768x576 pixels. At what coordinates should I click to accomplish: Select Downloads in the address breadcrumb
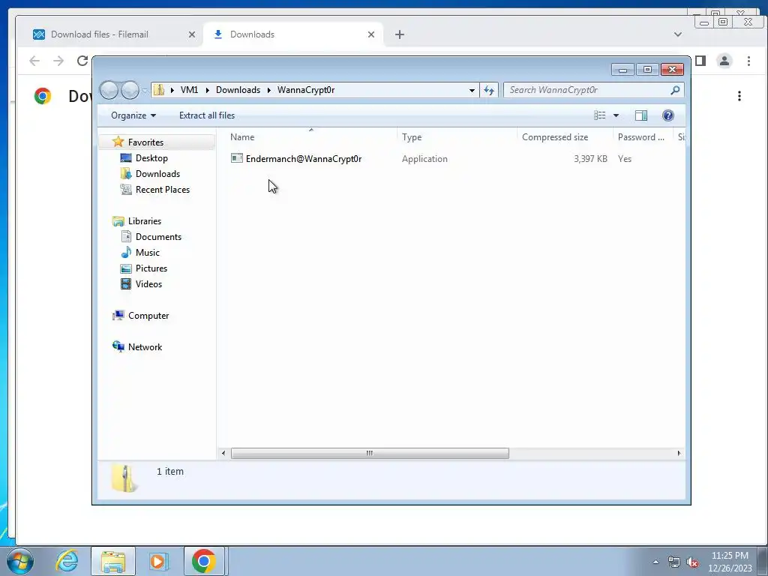point(238,90)
